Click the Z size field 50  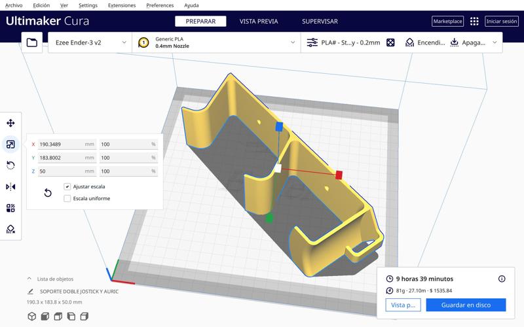tap(67, 171)
